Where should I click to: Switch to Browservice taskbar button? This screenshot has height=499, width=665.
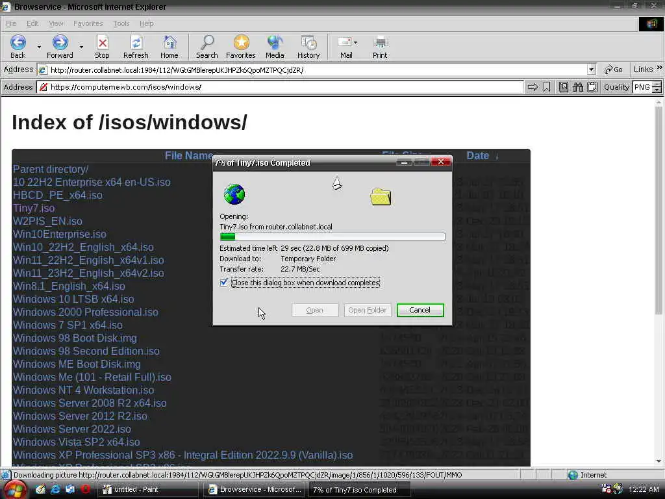(255, 490)
